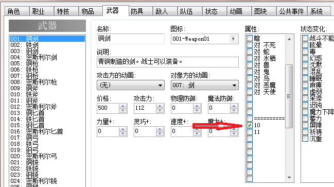
Task: Toggle the 暗 attribute checkbox
Action: click(x=250, y=38)
